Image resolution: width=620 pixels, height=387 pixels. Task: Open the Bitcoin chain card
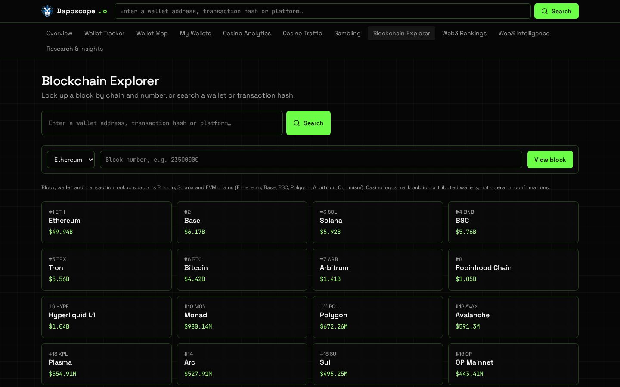pyautogui.click(x=242, y=270)
